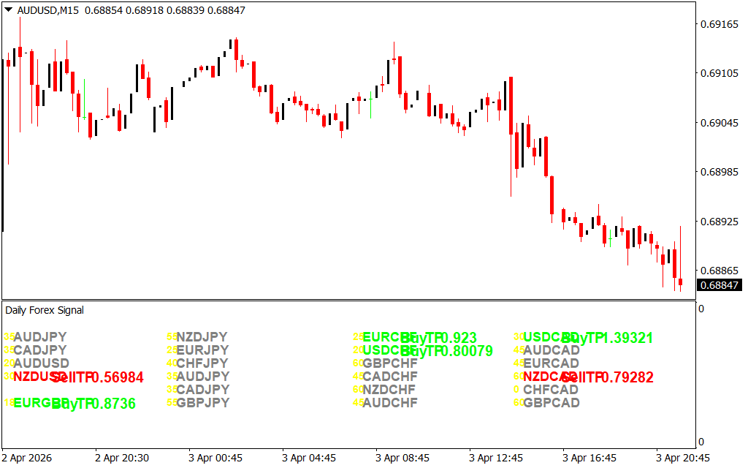Screen dimensions: 748x468
Task: Click the 0.69165 level on the price scale
Action: point(719,24)
